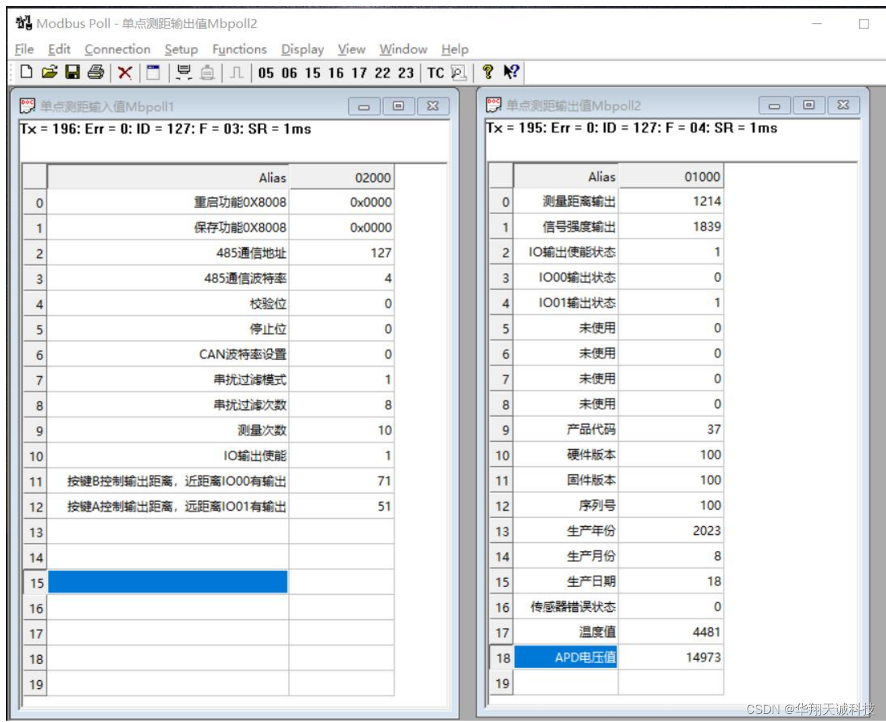The height and width of the screenshot is (722, 886).
Task: Click the Modbus Poll app icon in title bar
Action: (24, 23)
